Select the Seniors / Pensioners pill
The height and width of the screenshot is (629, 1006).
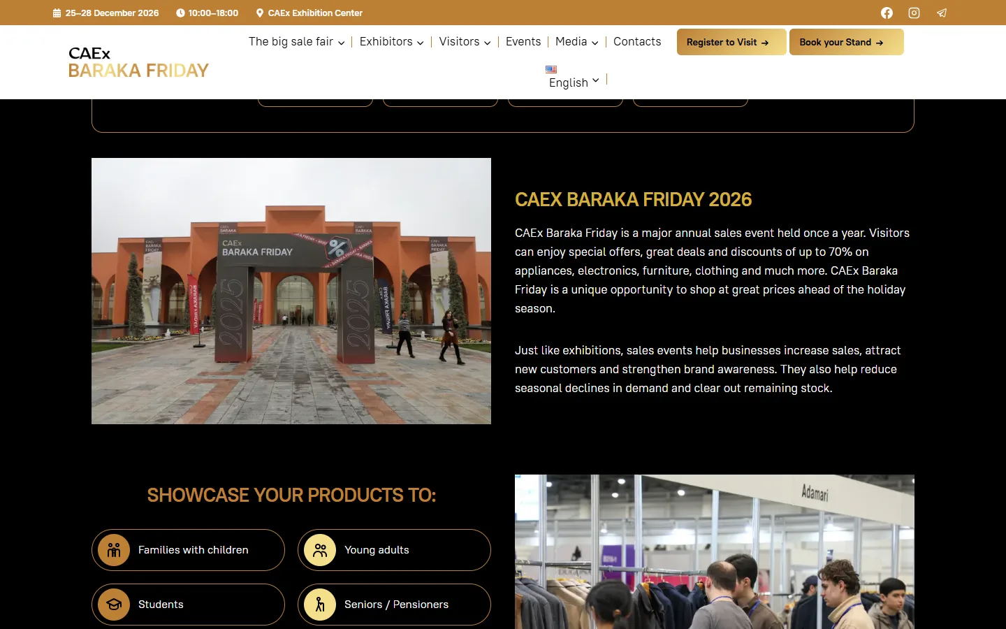394,605
